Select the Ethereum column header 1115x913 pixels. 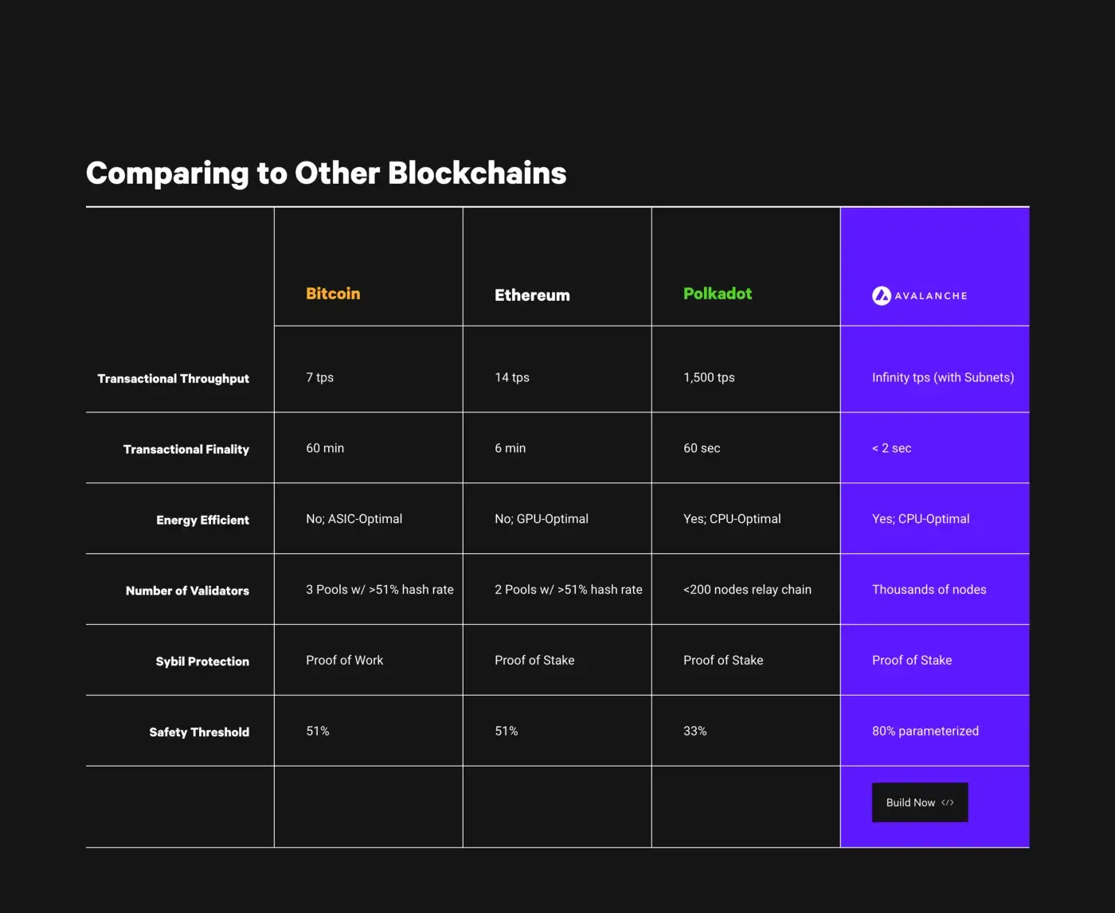[x=532, y=295]
